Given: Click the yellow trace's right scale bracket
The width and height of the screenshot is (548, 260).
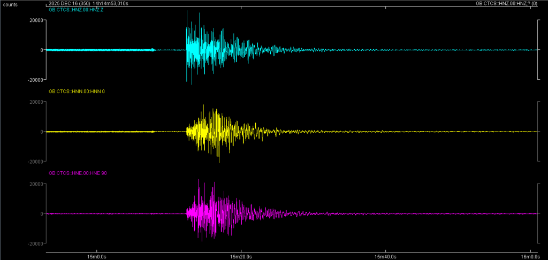Looking at the screenshot, I should tap(538, 132).
